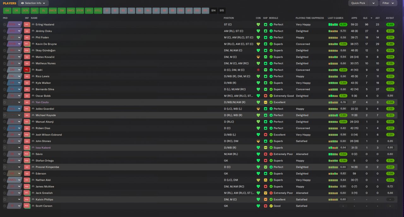Open Erling Haaland's player profile
404x217 pixels.
(45, 25)
